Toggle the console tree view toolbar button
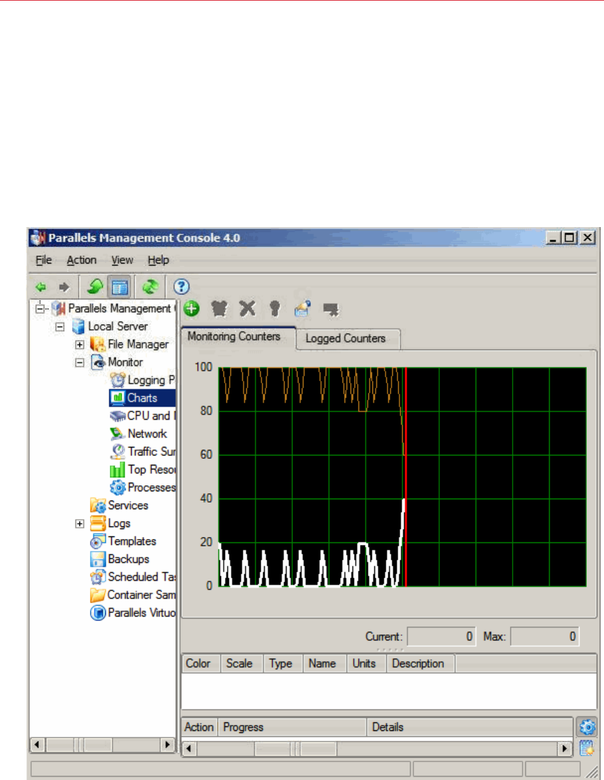This screenshot has width=604, height=780. [x=120, y=287]
